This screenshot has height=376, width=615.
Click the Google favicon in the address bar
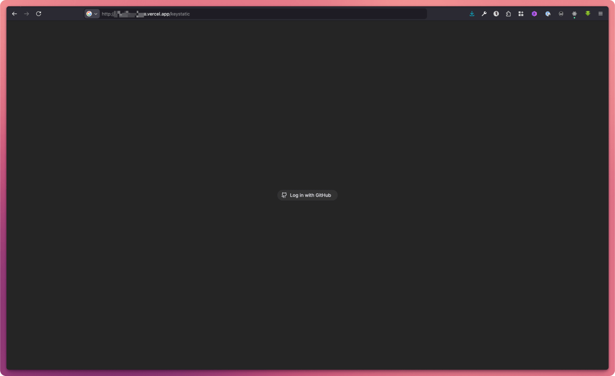[x=90, y=14]
